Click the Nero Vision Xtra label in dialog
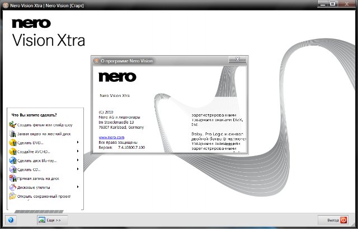The image size is (358, 229). 115,95
